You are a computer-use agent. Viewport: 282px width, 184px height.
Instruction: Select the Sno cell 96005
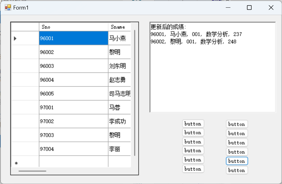coord(73,93)
